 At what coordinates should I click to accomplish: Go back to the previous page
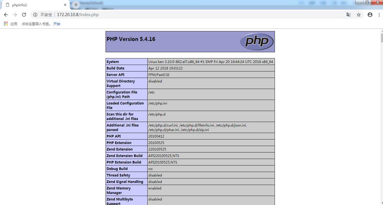tap(6, 15)
